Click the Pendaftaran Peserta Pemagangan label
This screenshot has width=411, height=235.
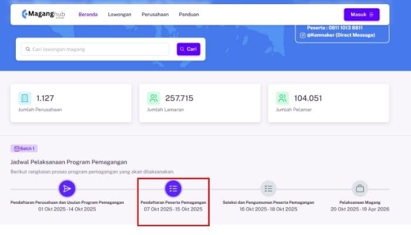[173, 203]
